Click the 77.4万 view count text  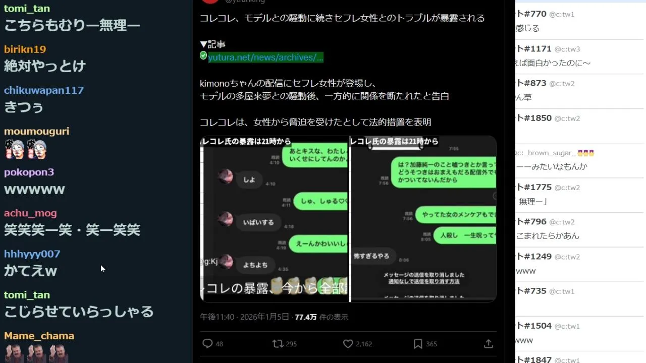tap(306, 317)
